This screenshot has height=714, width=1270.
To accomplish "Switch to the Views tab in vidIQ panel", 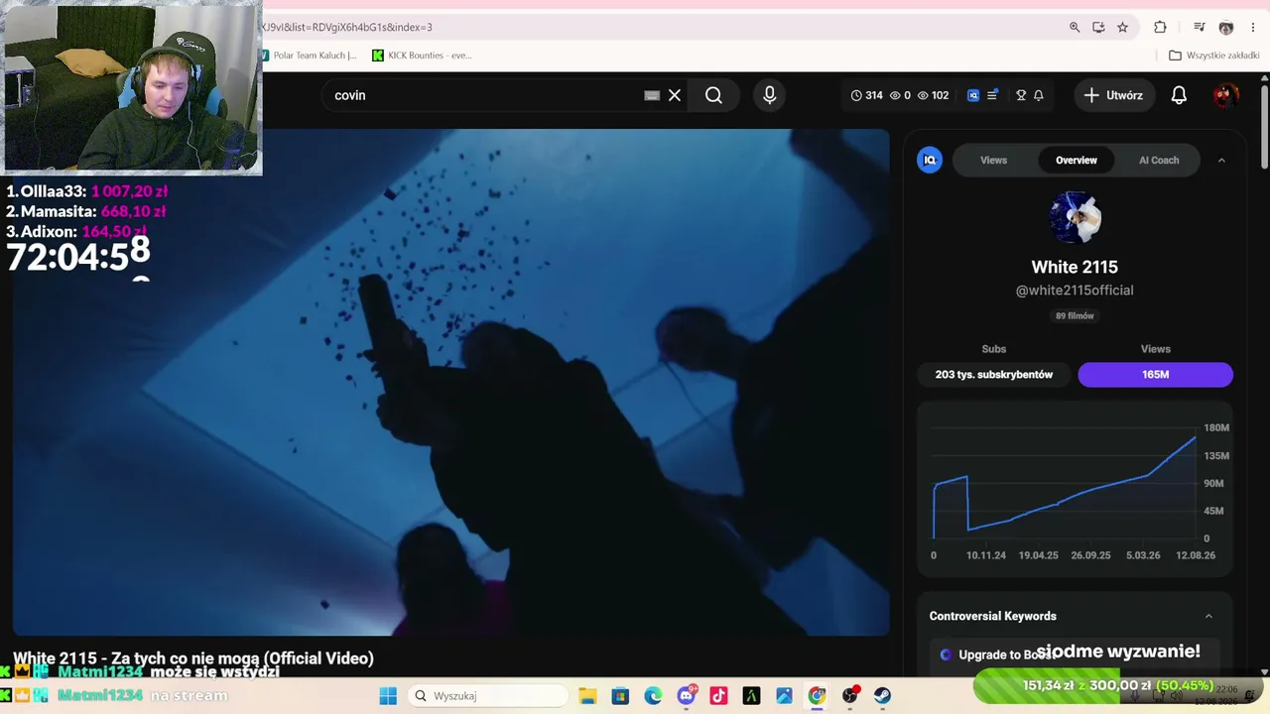I will coord(993,160).
